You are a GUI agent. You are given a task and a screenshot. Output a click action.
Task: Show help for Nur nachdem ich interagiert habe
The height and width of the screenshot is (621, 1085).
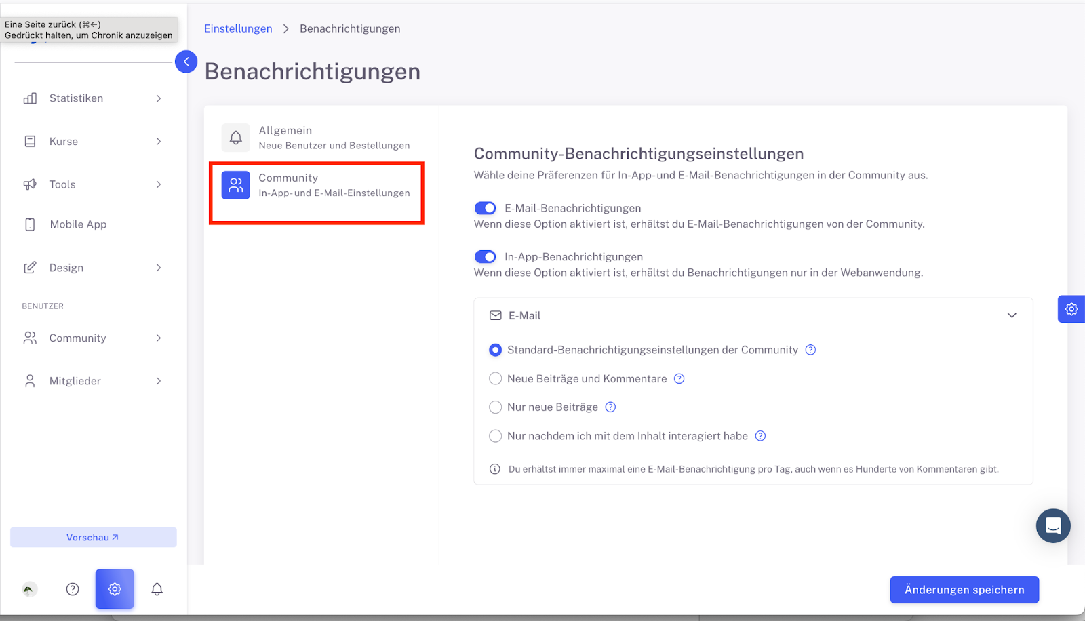(x=760, y=436)
